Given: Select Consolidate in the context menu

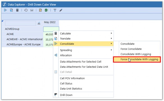Looking at the screenshot, I should pyautogui.click(x=83, y=44).
